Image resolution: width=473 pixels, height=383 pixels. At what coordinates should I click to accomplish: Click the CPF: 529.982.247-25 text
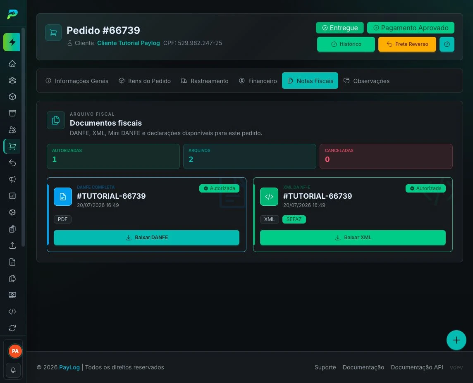(193, 43)
